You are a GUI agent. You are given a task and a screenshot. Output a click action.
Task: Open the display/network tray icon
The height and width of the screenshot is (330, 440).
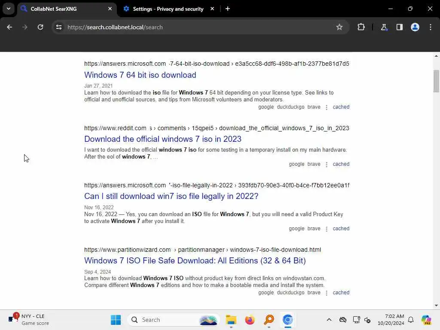coord(356,320)
